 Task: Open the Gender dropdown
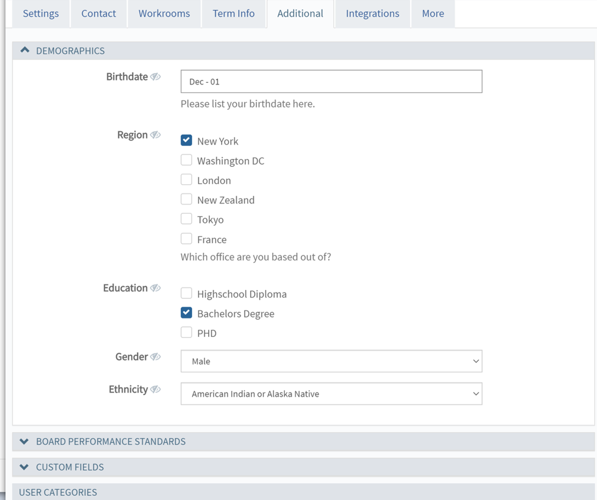(x=331, y=361)
